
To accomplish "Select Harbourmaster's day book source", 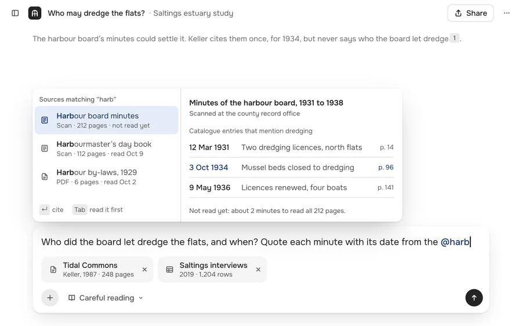I will pos(107,148).
